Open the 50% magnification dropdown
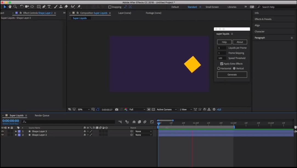This screenshot has width=297, height=168. [x=84, y=109]
